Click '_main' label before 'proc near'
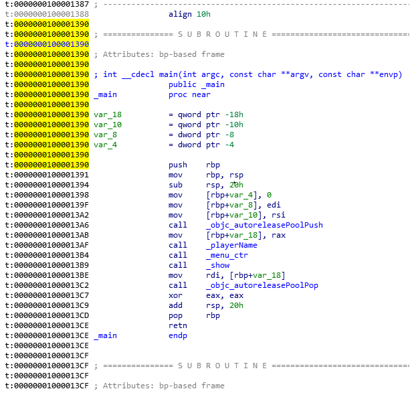 (x=105, y=94)
